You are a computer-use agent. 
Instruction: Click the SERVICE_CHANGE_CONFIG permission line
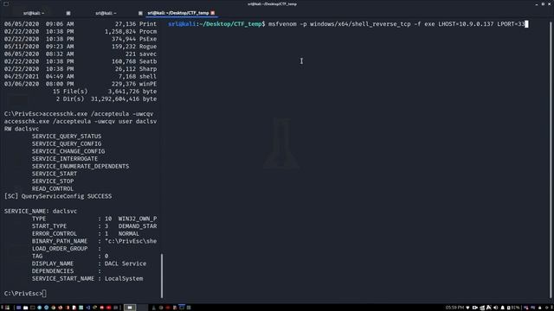click(x=68, y=151)
